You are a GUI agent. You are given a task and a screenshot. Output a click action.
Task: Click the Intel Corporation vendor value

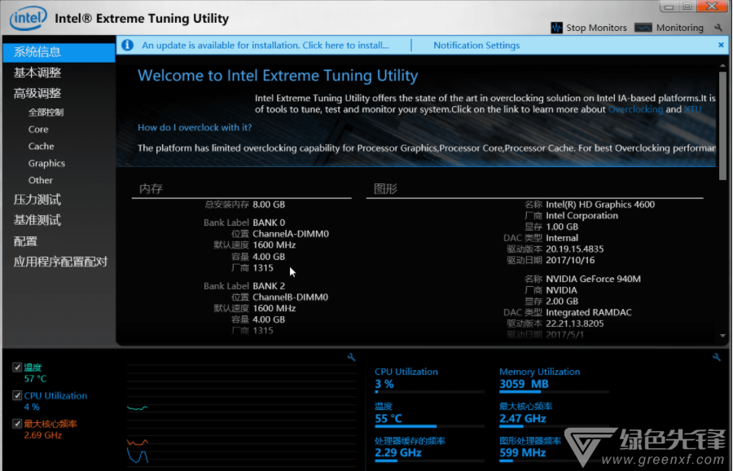tap(582, 216)
